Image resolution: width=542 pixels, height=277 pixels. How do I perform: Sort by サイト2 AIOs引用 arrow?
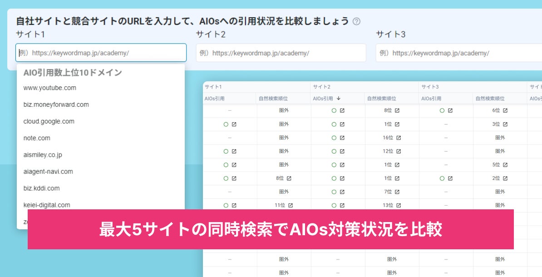pyautogui.click(x=339, y=98)
